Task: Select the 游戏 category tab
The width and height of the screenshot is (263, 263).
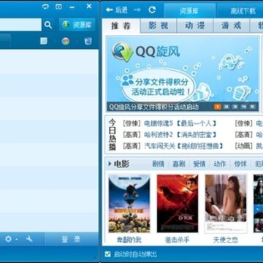Action: click(232, 26)
